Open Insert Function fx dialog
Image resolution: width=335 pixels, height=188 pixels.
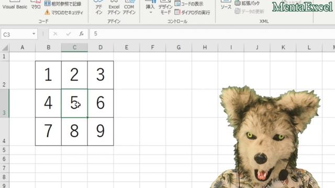(82, 33)
